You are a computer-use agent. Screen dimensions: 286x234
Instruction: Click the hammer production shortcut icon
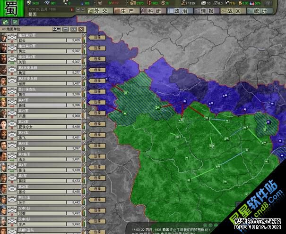coord(6,22)
